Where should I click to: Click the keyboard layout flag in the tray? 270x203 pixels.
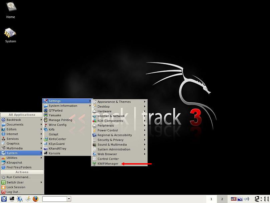pos(234,199)
